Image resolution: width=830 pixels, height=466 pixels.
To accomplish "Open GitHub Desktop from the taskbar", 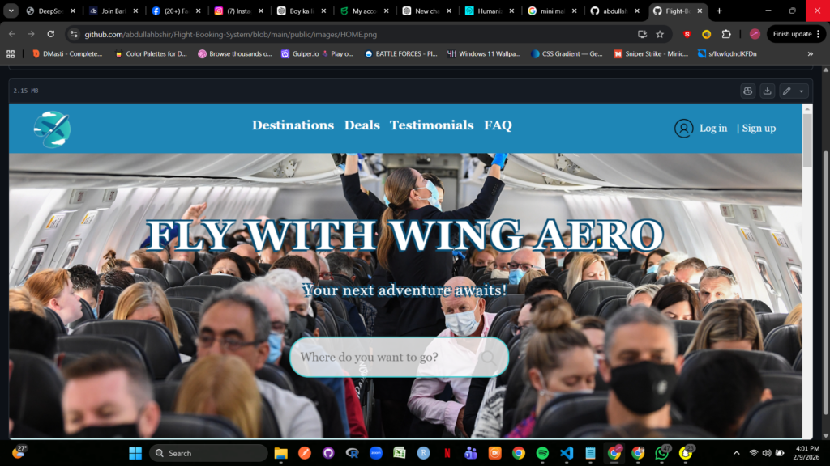I will (x=328, y=453).
